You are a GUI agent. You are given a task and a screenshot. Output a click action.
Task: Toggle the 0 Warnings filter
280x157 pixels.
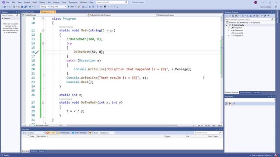pos(63,133)
